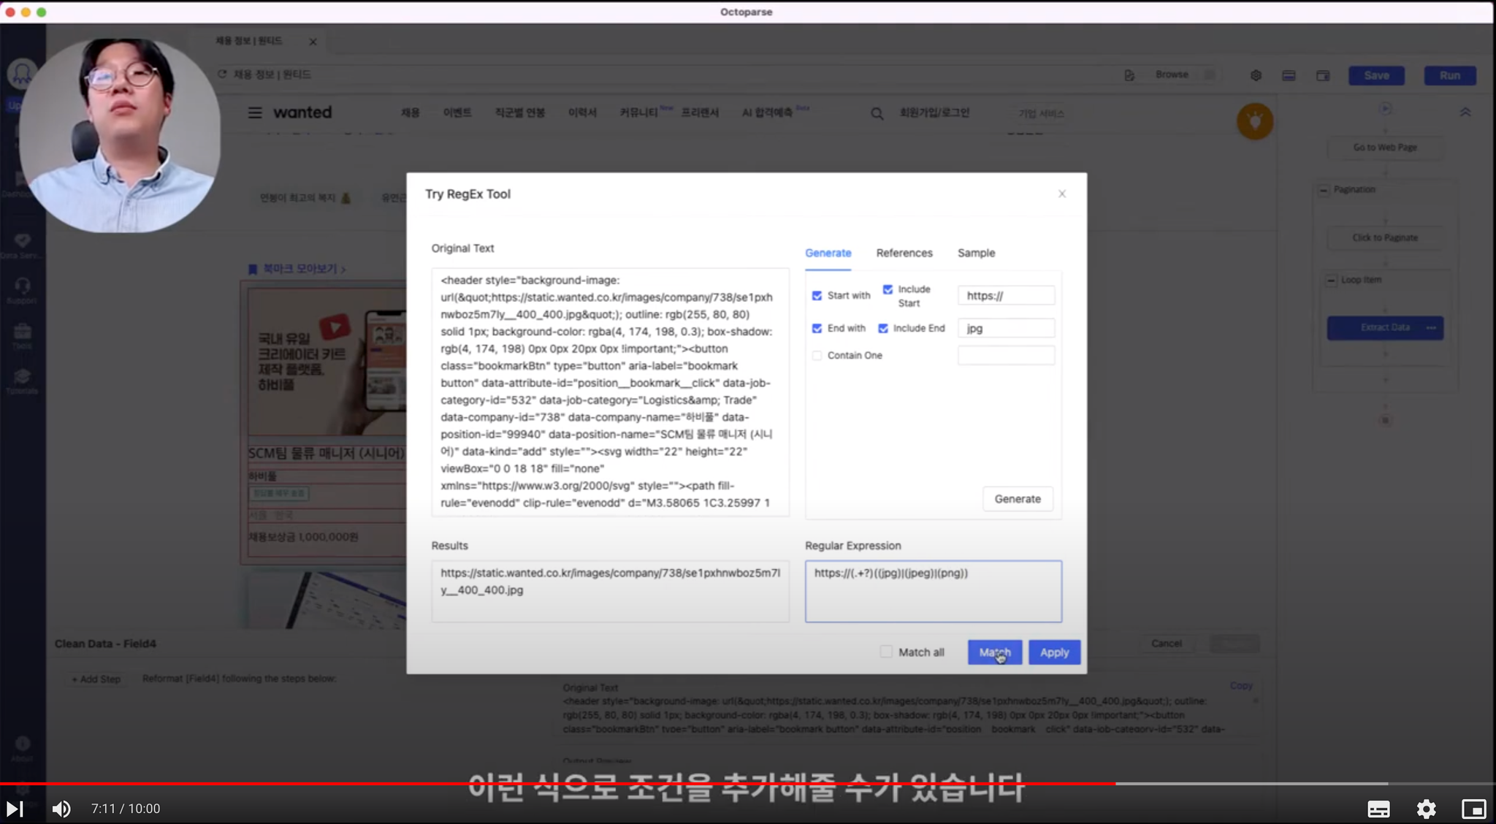
Task: Open the Extract Data step options menu
Action: [x=1431, y=327]
